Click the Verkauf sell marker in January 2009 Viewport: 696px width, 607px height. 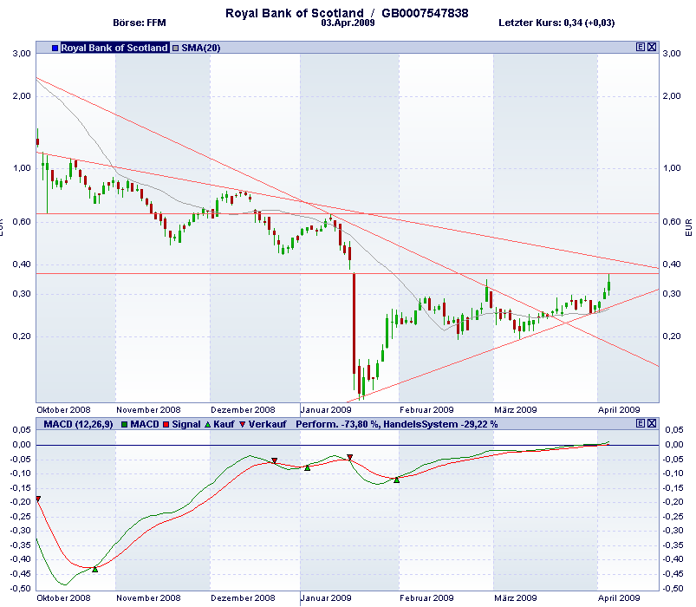(348, 457)
